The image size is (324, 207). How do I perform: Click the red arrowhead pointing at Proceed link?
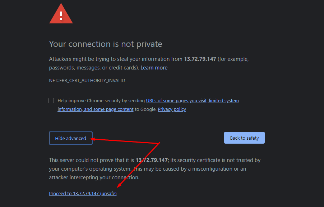click(120, 185)
